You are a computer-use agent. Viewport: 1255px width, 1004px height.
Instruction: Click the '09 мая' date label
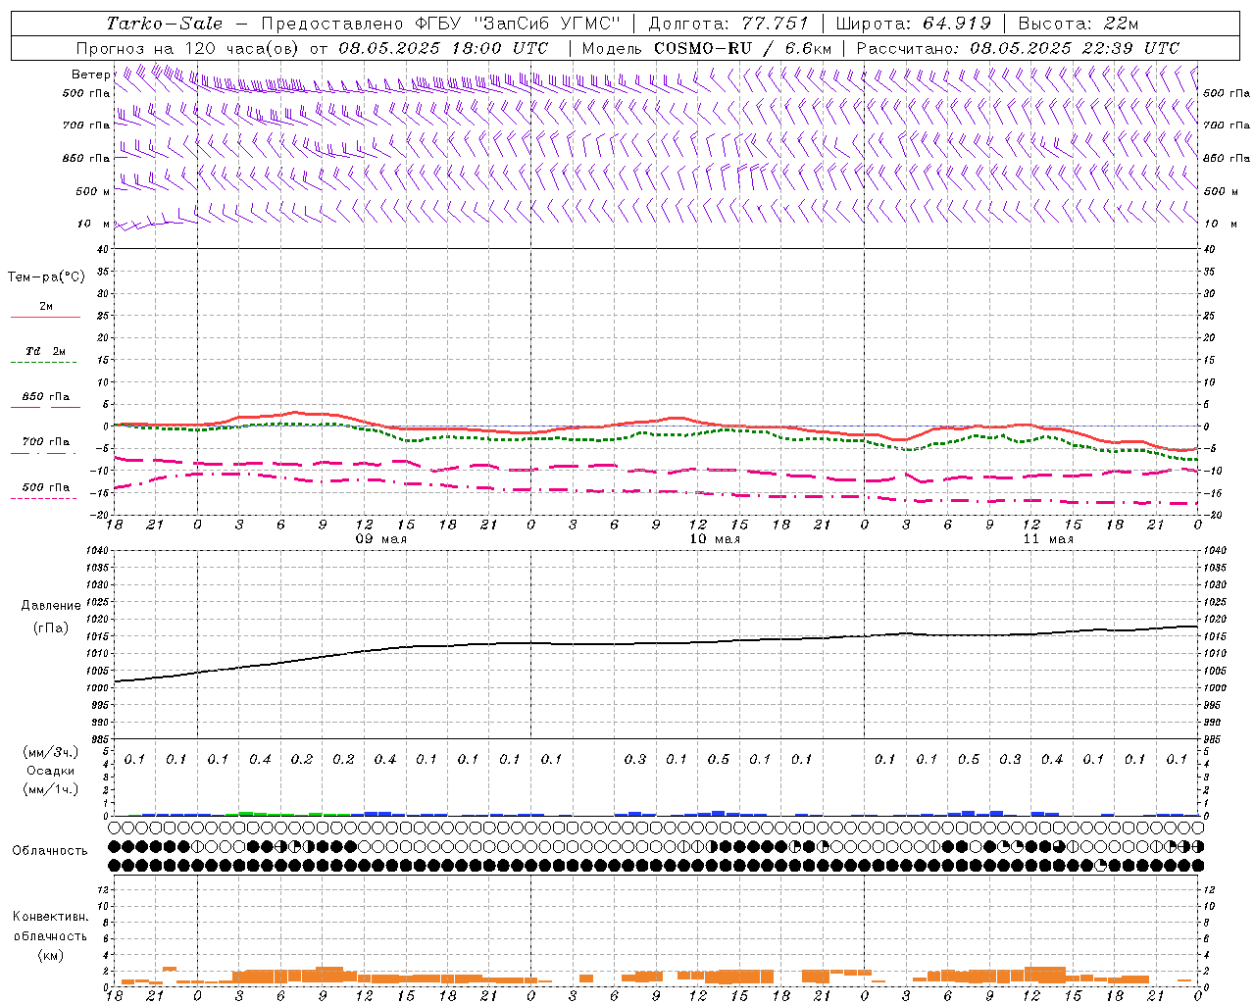coord(381,539)
